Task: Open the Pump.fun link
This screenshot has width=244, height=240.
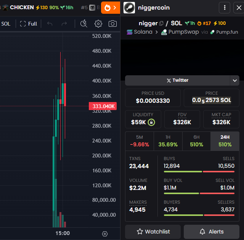Action: 224,32
